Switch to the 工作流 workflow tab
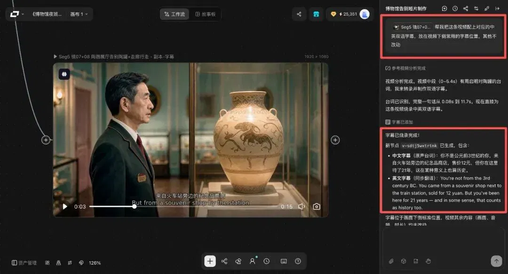Viewport: 508px width, 274px height. 175,14
